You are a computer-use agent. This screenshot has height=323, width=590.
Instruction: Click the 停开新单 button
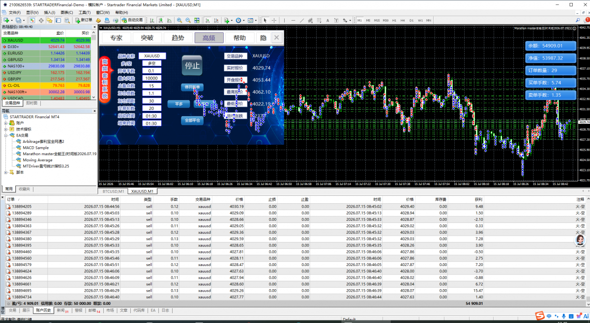[x=192, y=87]
